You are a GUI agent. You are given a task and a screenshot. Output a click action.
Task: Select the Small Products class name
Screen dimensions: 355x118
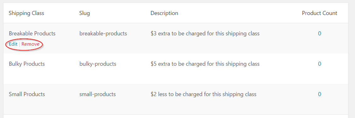27,94
